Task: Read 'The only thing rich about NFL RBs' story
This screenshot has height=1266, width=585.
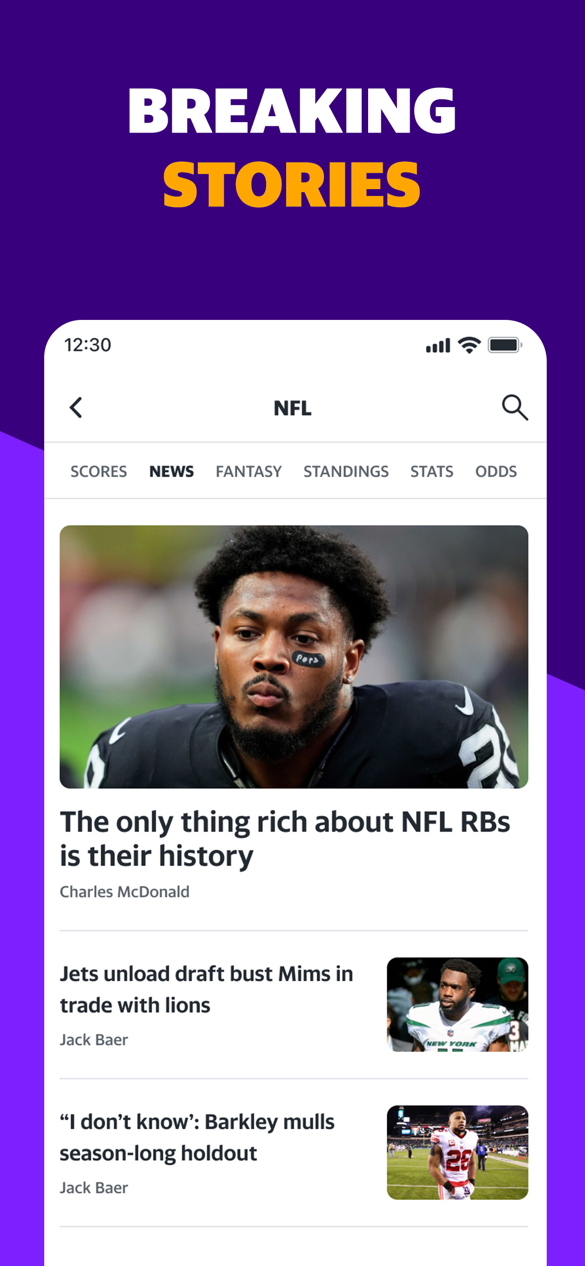Action: click(x=285, y=839)
